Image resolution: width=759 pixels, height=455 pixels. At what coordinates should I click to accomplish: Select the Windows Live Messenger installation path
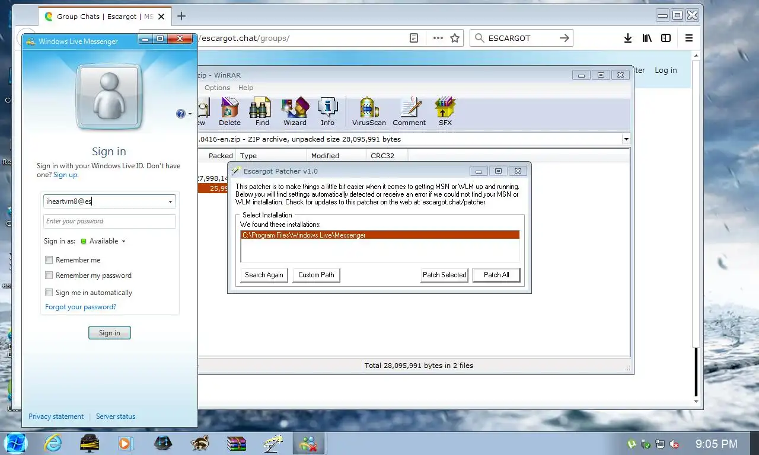click(x=379, y=235)
